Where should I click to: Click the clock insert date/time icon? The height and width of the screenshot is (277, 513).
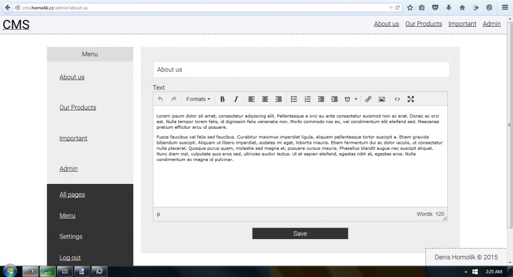click(x=347, y=99)
